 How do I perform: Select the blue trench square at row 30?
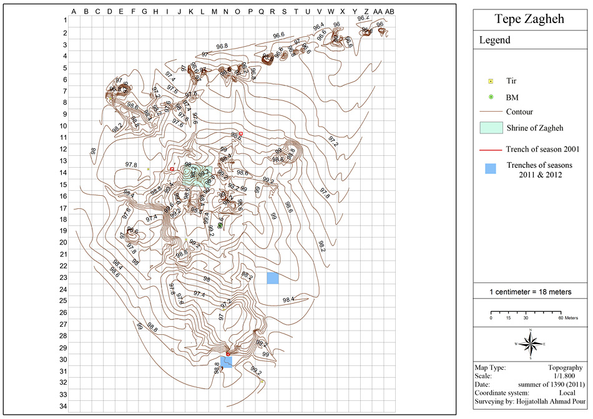coord(226,362)
